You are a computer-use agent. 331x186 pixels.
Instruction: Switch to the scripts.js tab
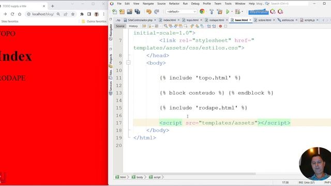309,20
